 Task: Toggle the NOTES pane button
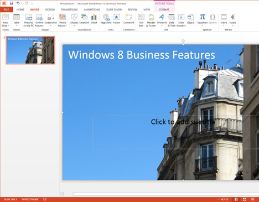(223, 199)
